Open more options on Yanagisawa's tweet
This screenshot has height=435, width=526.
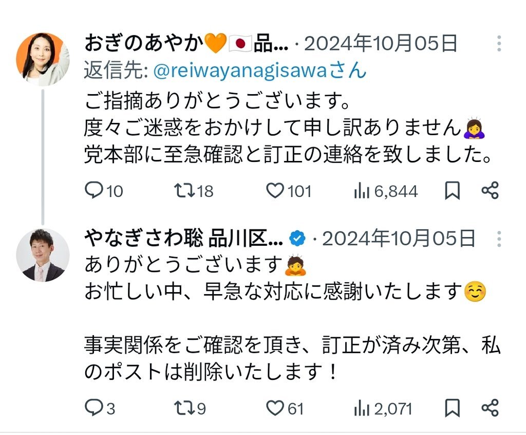click(499, 239)
